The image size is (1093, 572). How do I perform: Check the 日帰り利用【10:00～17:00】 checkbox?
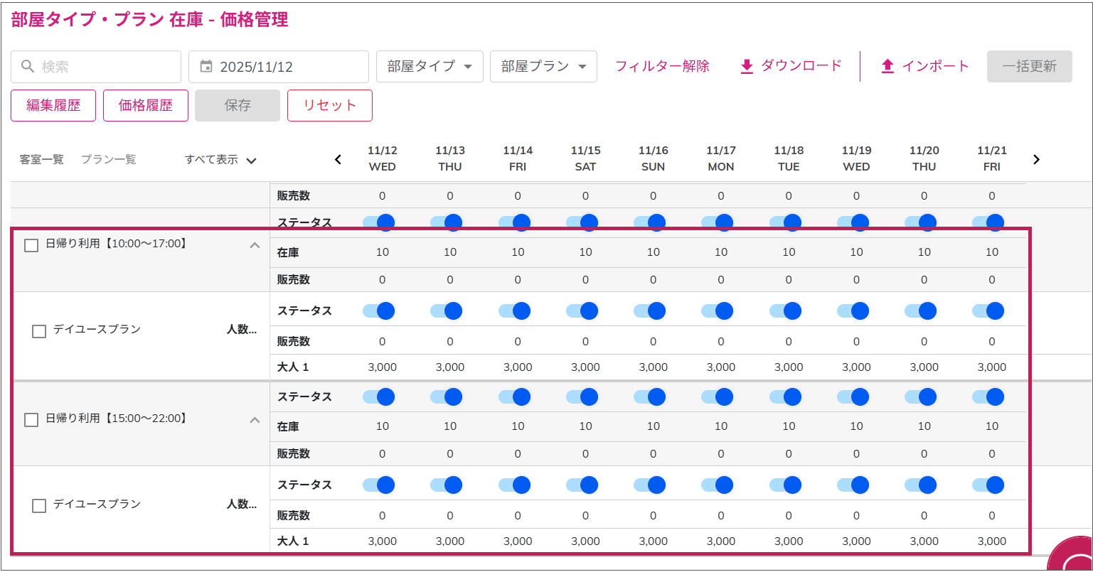31,245
